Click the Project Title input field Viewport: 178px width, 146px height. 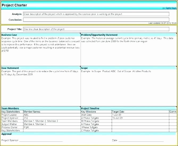(x=96, y=29)
